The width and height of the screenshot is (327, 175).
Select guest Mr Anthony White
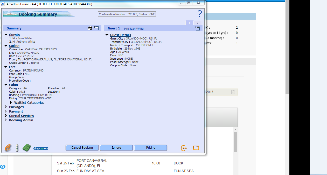point(22,42)
